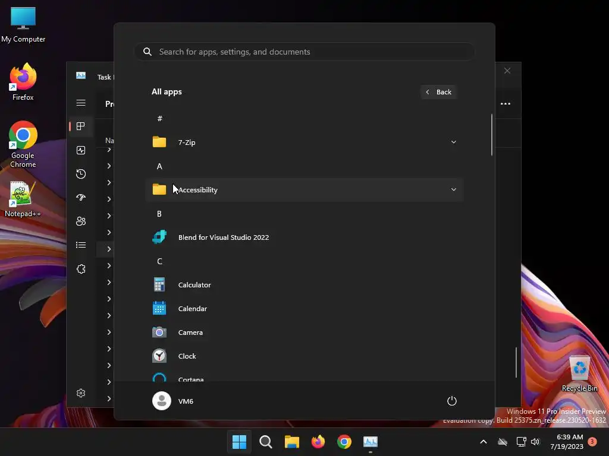The width and height of the screenshot is (609, 456).
Task: Click the cloud sync tray icon
Action: click(x=503, y=442)
